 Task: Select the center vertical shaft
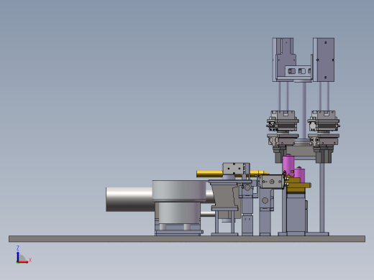pos(304,111)
